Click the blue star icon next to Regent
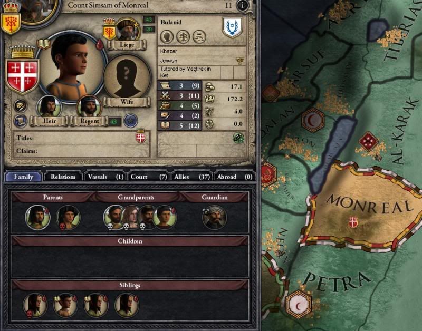The height and width of the screenshot is (331, 422). 131,121
